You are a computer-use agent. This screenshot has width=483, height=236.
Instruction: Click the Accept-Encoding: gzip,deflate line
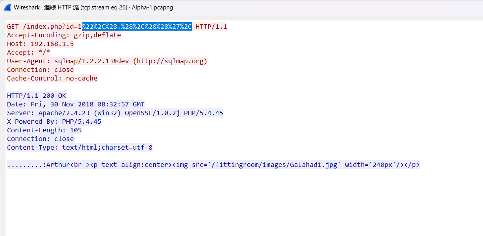pos(64,35)
